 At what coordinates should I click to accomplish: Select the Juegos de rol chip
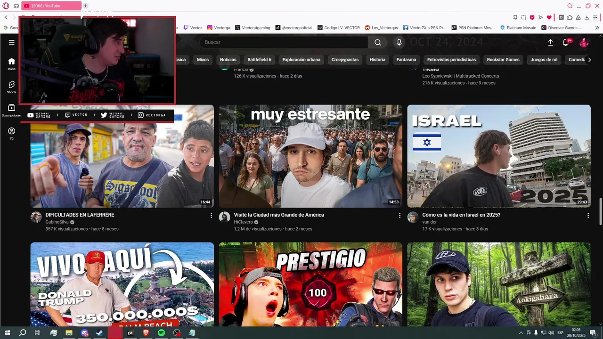[544, 60]
